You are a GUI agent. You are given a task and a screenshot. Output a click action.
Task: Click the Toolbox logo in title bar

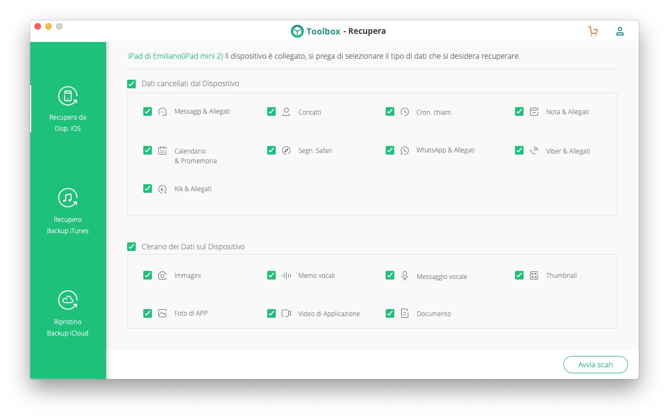[x=297, y=31]
